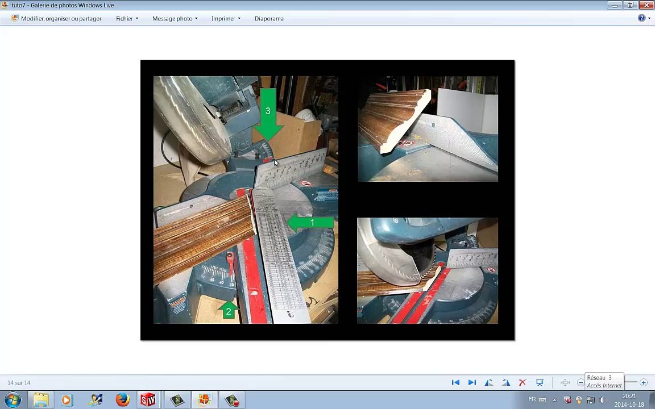Zoom out with the minus button
This screenshot has width=655, height=409.
[581, 383]
